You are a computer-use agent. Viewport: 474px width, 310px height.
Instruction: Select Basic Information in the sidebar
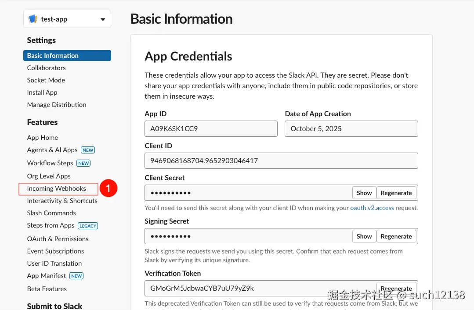pos(67,56)
